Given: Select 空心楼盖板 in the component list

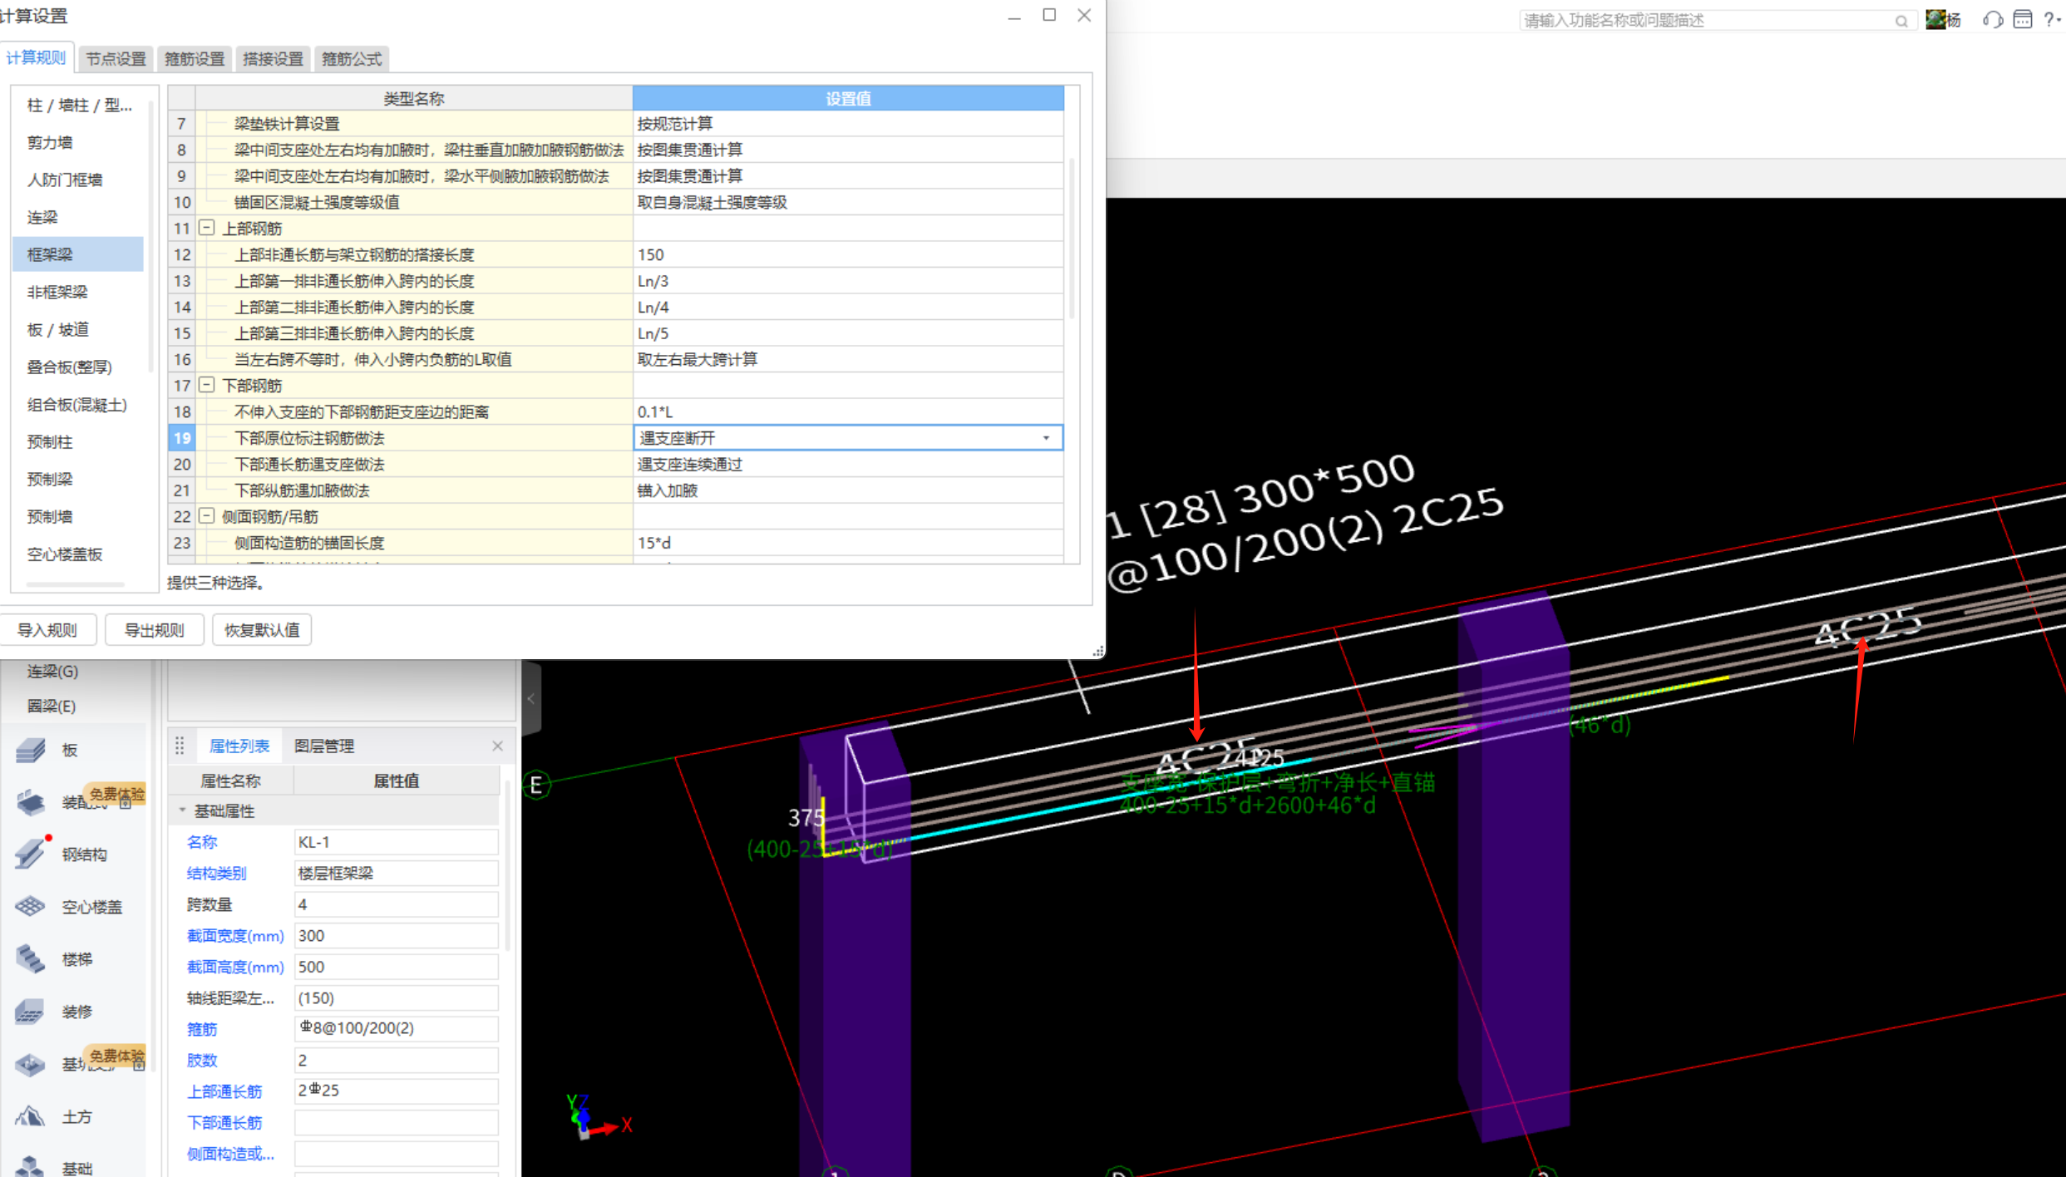Looking at the screenshot, I should point(79,554).
